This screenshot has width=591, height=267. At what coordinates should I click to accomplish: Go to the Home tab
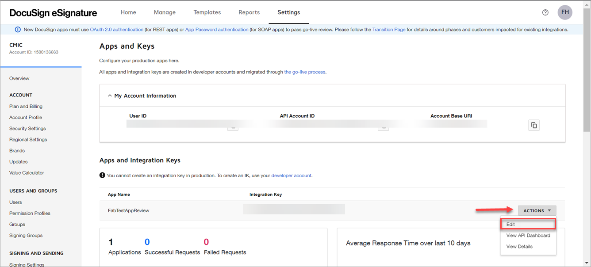[128, 12]
